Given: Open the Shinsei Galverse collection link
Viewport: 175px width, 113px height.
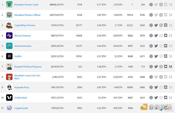Looking at the screenshot, I should [22, 36].
